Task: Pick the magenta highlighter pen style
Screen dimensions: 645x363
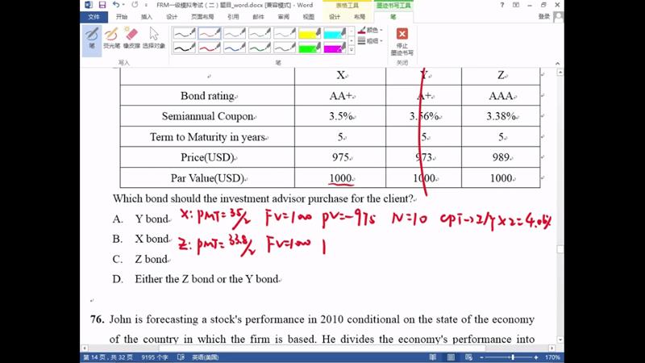Action: pos(335,48)
